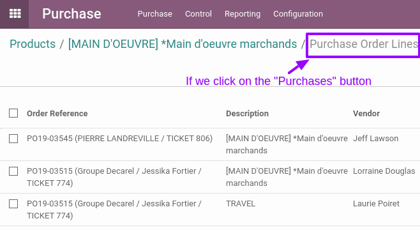Click vendor Jeff Lawson cell
The height and width of the screenshot is (230, 420).
coord(375,139)
